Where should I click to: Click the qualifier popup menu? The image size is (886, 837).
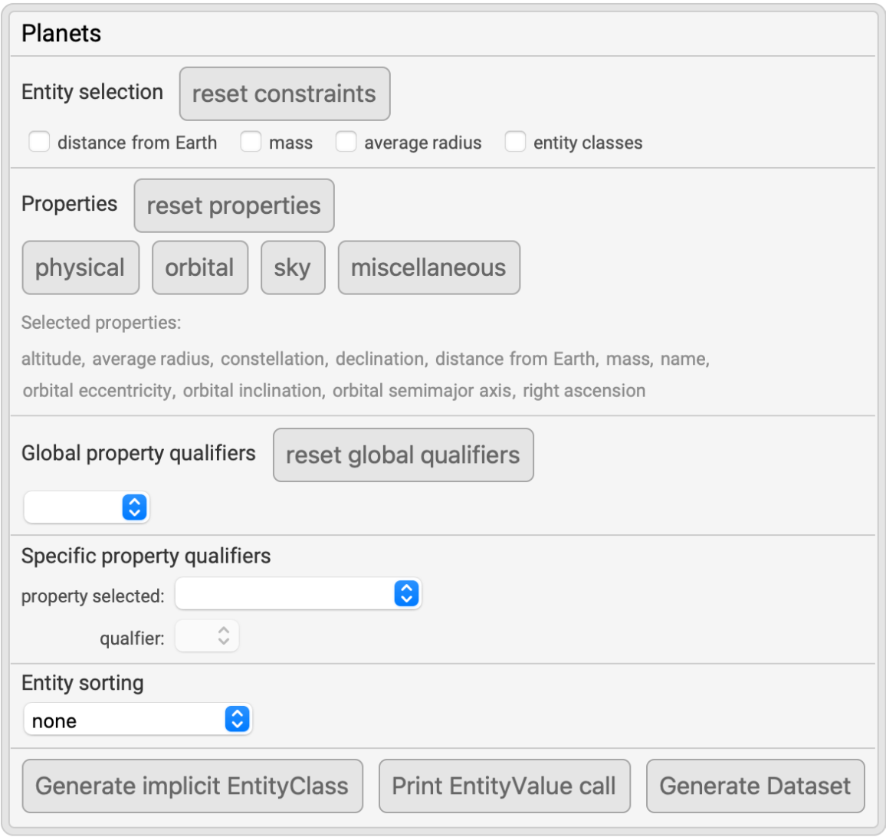207,636
